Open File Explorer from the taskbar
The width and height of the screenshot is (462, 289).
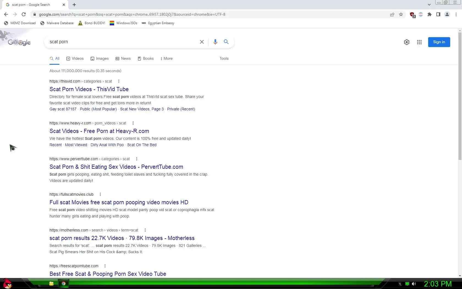coord(51,284)
